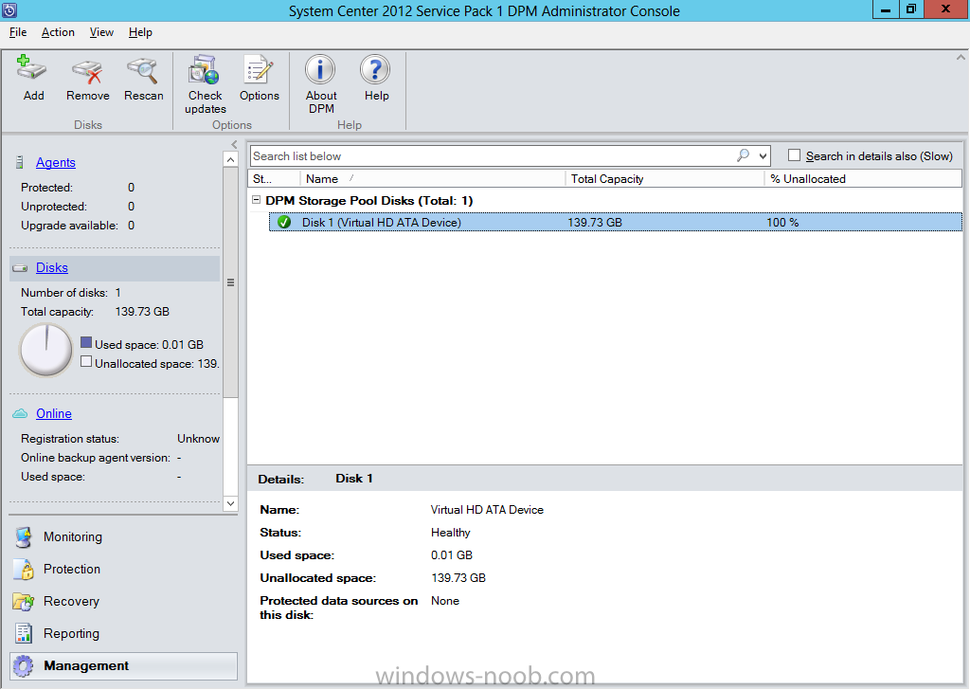Open the search box dropdown arrow
970x690 pixels.
coord(763,156)
